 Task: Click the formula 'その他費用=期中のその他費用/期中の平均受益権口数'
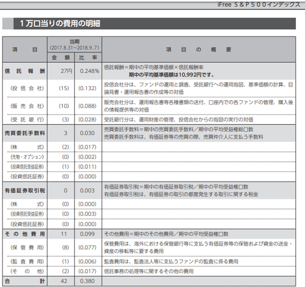(166, 234)
